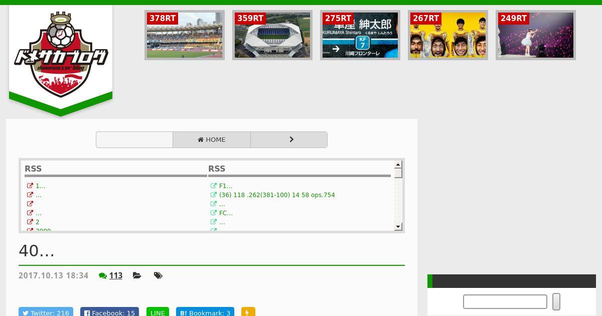Click external link icon beside 'F1...' entry
Viewport: 602px width, 316px height.
pos(214,186)
